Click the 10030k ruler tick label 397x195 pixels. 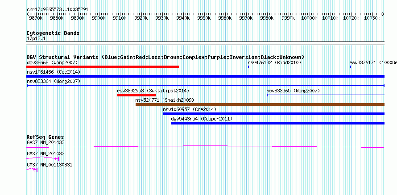point(372,18)
